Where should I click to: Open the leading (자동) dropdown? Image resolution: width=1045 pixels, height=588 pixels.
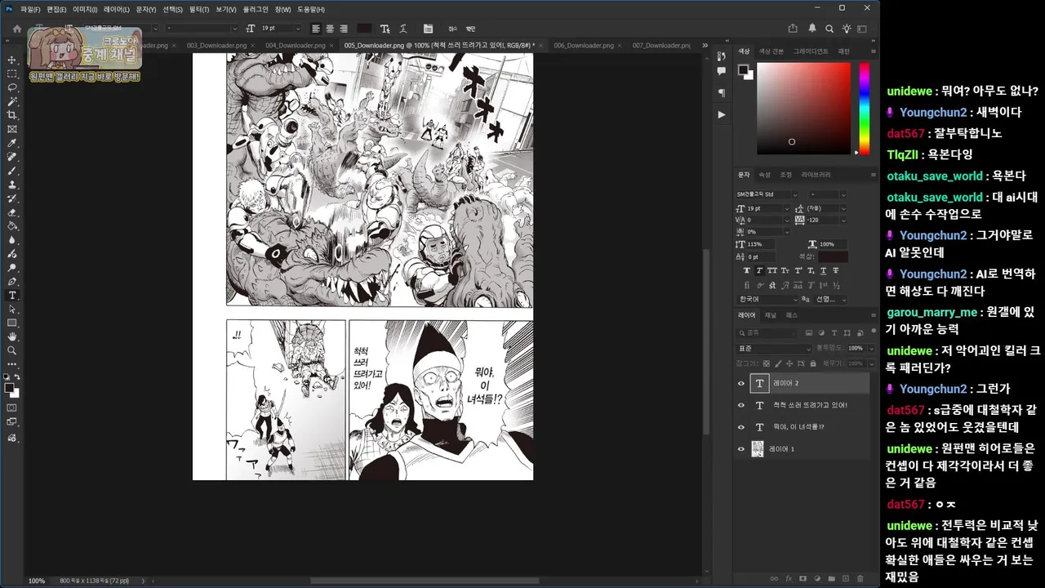pos(843,209)
